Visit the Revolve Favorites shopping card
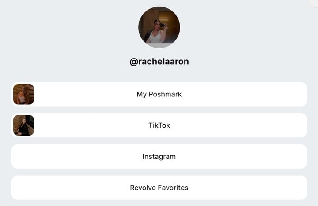Viewport: 318px width, 206px height. pyautogui.click(x=159, y=188)
